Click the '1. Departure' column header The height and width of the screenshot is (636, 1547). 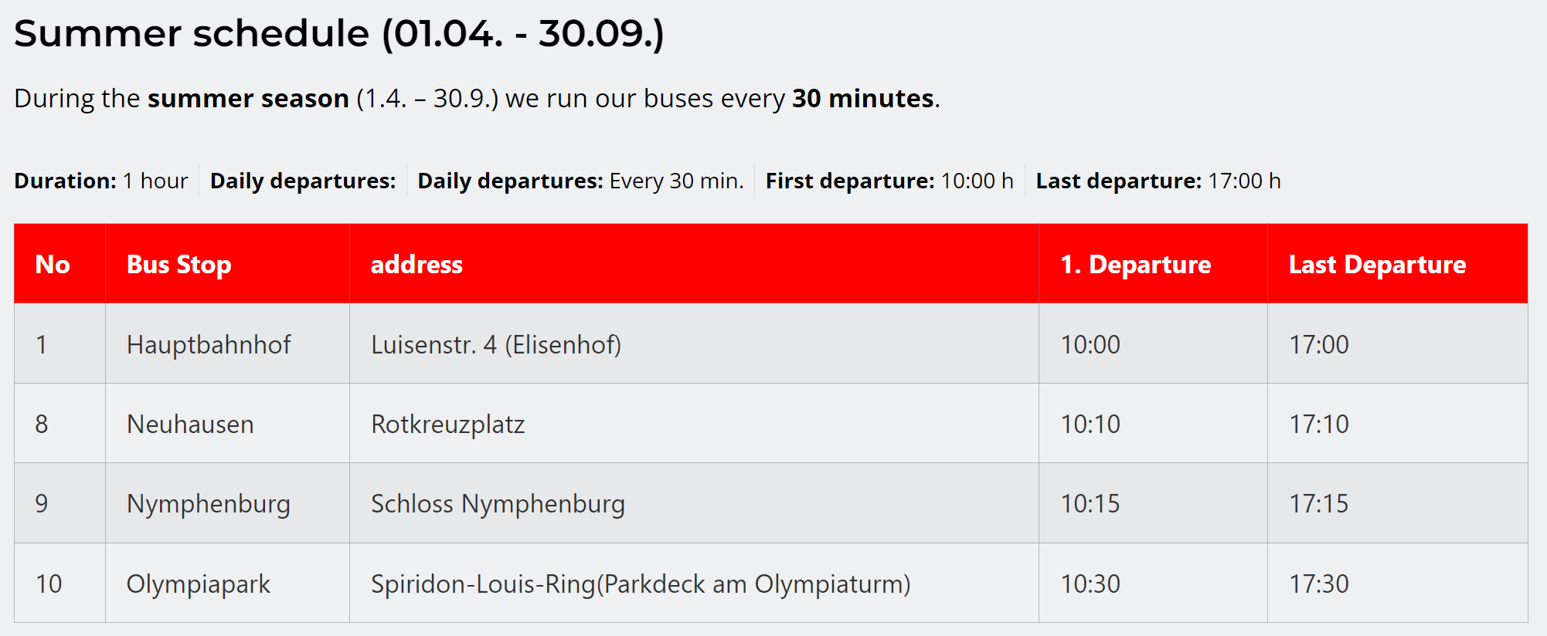click(1135, 265)
